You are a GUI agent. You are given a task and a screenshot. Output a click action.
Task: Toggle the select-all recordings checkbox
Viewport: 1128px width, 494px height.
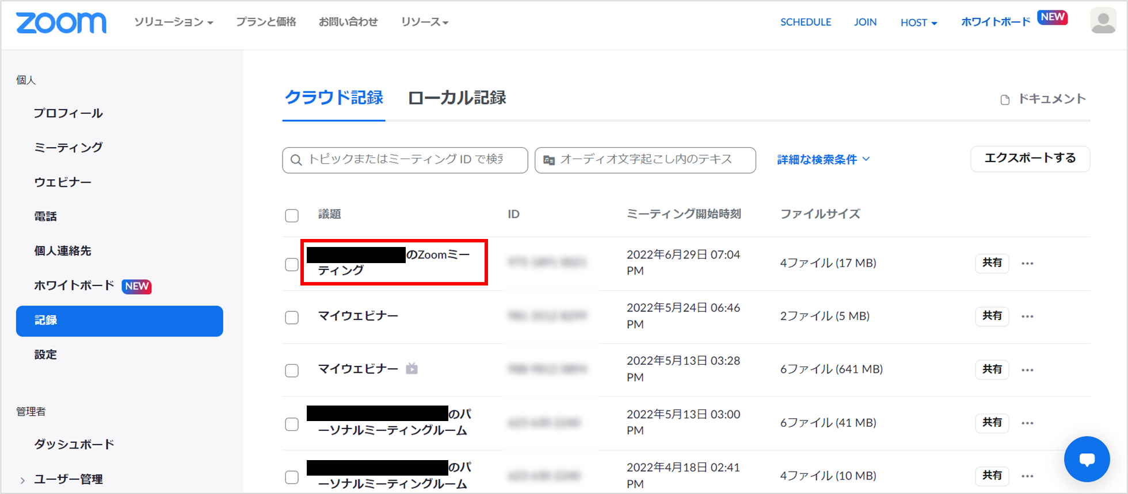point(292,215)
